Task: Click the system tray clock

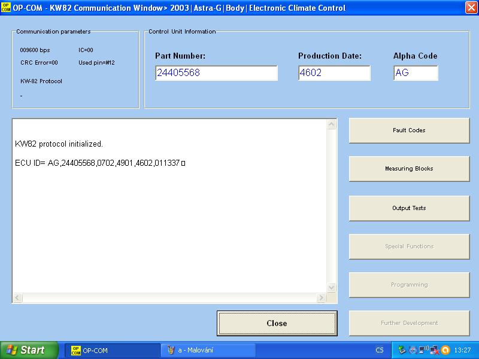Action: tap(462, 350)
